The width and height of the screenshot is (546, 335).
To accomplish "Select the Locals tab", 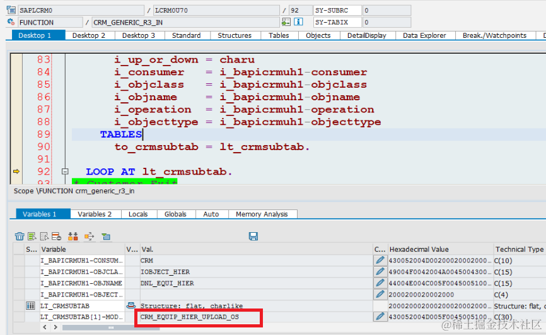I will (x=138, y=214).
